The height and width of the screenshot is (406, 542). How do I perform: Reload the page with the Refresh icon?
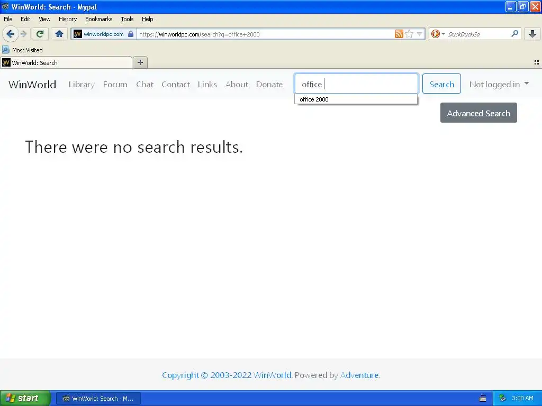40,34
